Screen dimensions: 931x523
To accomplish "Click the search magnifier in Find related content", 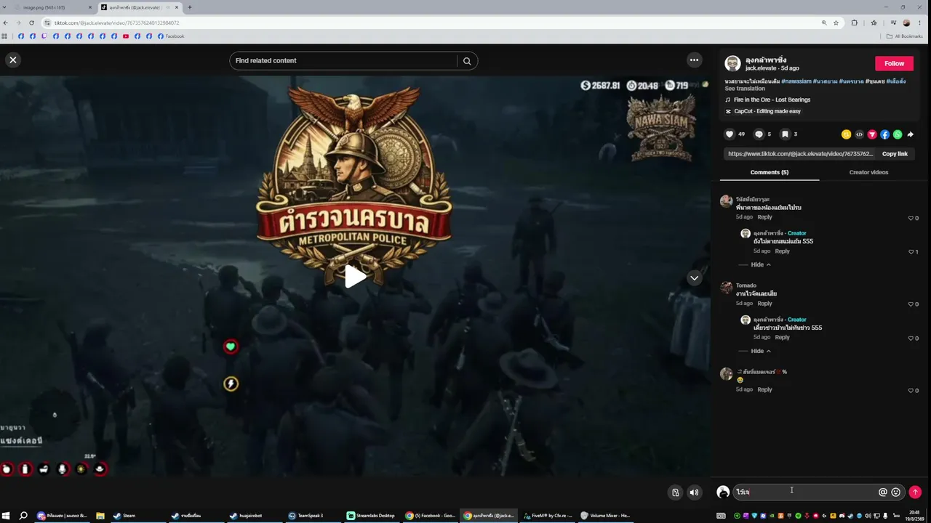I will coord(467,61).
